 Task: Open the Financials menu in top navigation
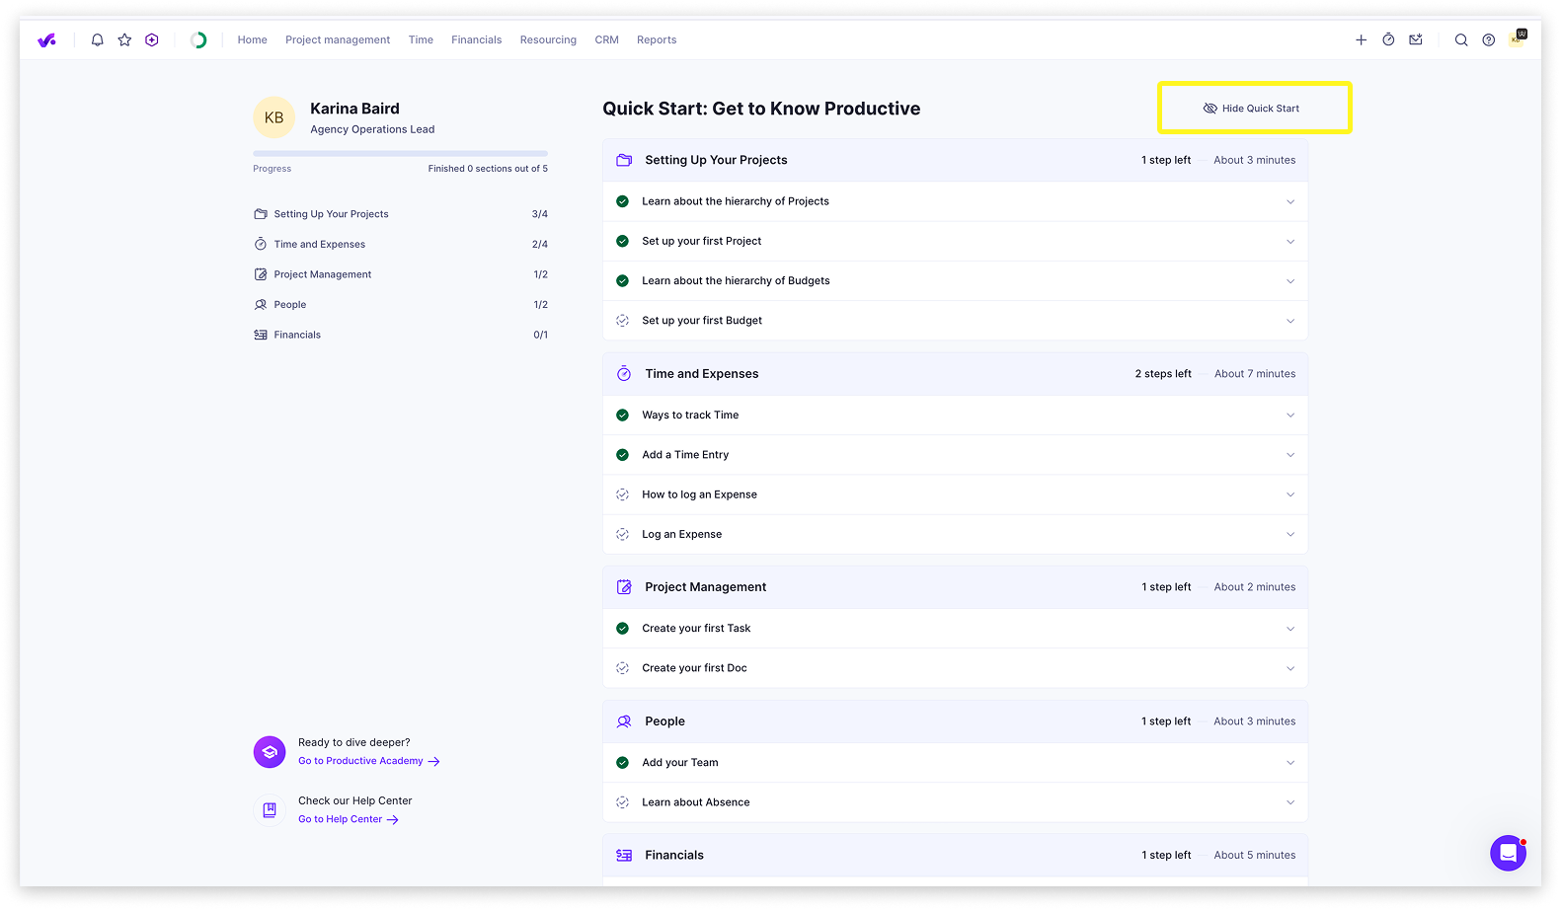pos(476,40)
